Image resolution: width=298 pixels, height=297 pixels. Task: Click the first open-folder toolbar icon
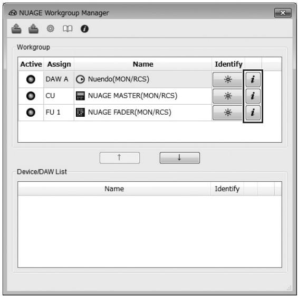(x=16, y=29)
